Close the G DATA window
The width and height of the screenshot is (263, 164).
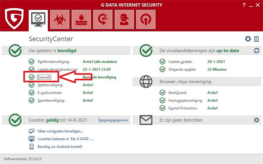(258, 5)
